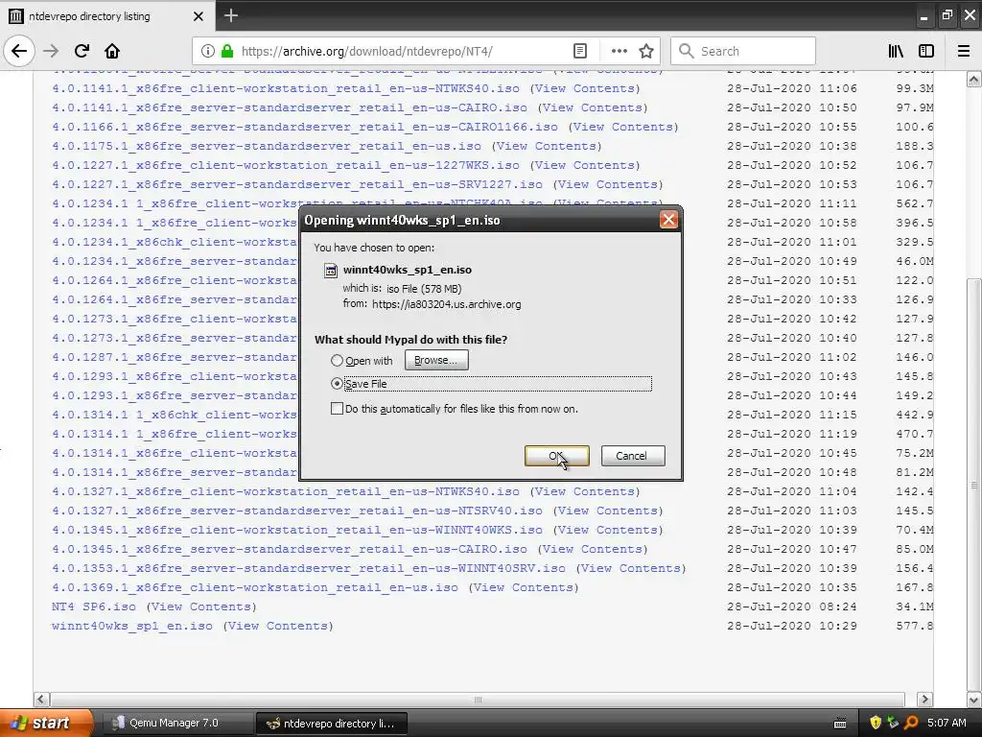Image resolution: width=982 pixels, height=737 pixels.
Task: Open 4.0.1166.1 CAIRO1166.iso link
Action: pyautogui.click(x=304, y=127)
